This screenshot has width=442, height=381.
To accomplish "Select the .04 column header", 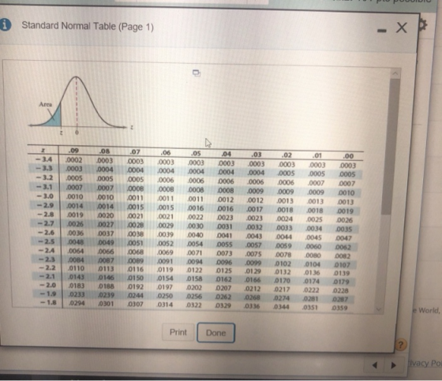I will coord(227,154).
